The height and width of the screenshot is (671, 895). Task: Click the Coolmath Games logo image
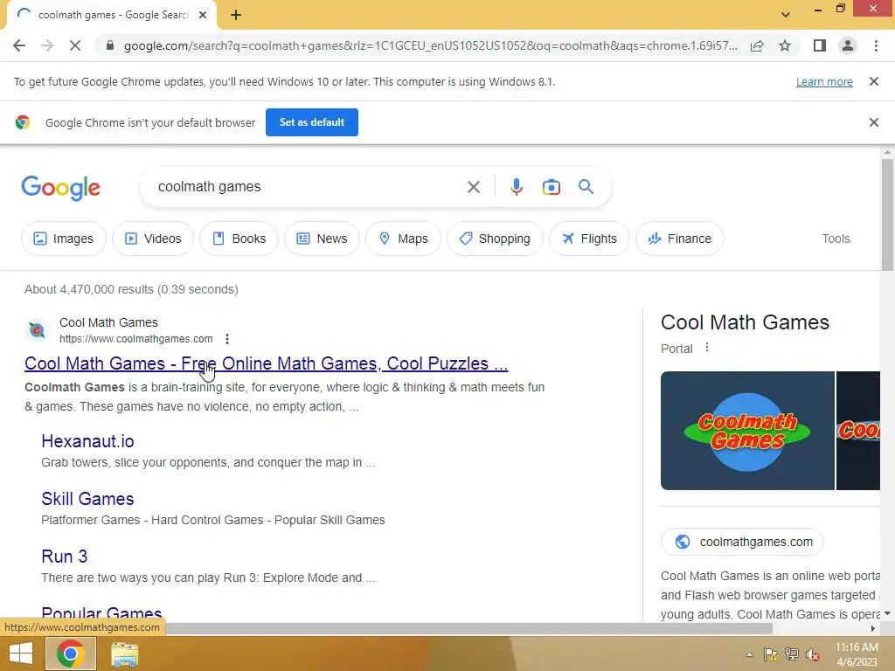pyautogui.click(x=747, y=431)
